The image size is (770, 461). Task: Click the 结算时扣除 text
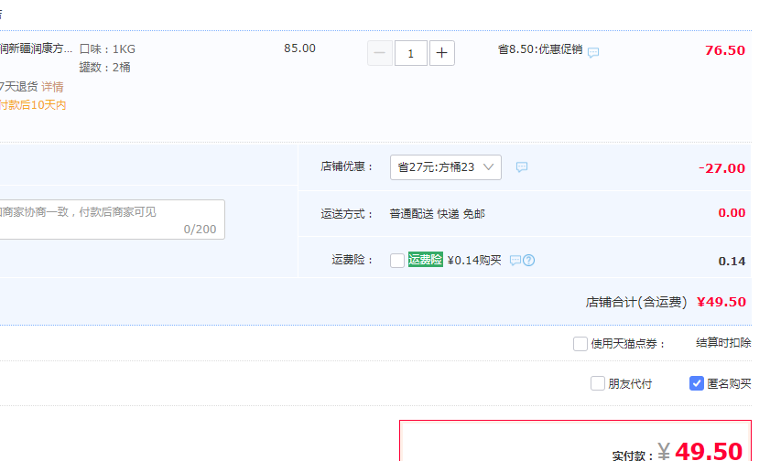(723, 343)
